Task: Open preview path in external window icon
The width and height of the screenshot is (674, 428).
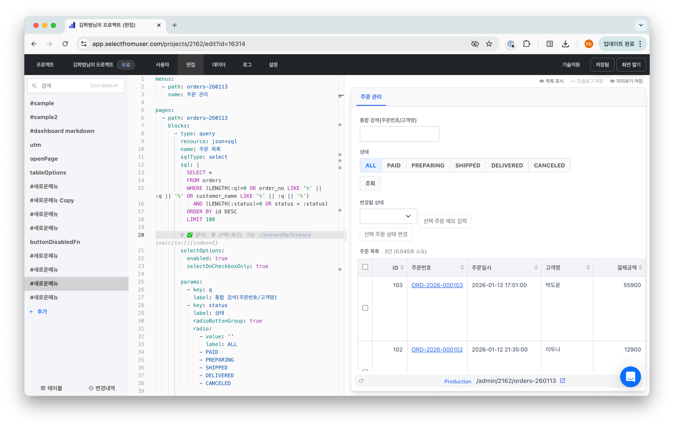Action: [x=562, y=381]
